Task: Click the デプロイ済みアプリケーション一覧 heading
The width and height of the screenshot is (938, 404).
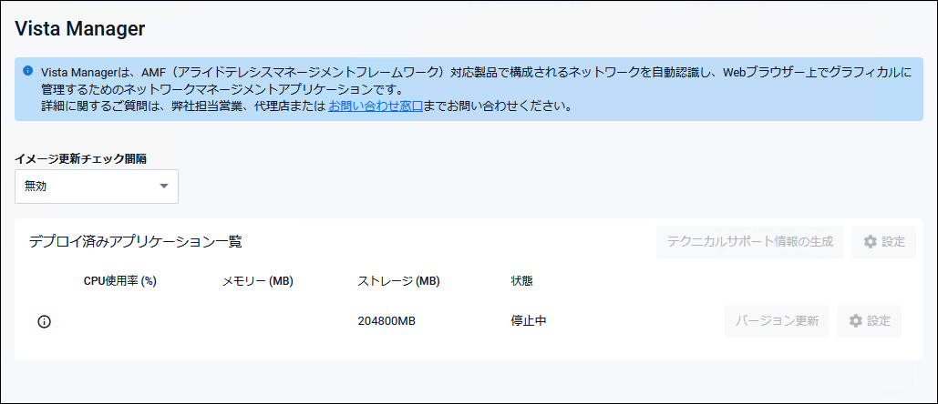Action: (x=135, y=242)
